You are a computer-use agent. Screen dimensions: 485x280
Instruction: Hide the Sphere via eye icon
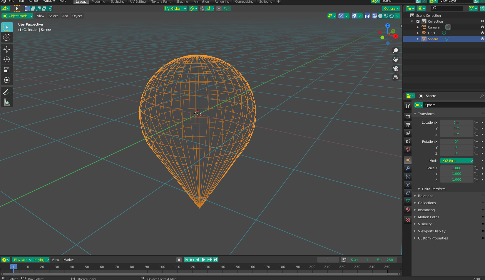tap(482, 39)
